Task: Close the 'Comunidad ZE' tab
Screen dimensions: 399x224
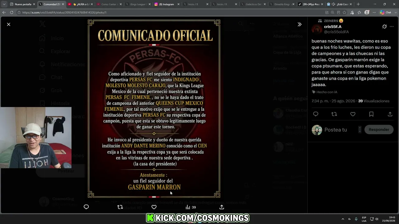Action: [63, 4]
